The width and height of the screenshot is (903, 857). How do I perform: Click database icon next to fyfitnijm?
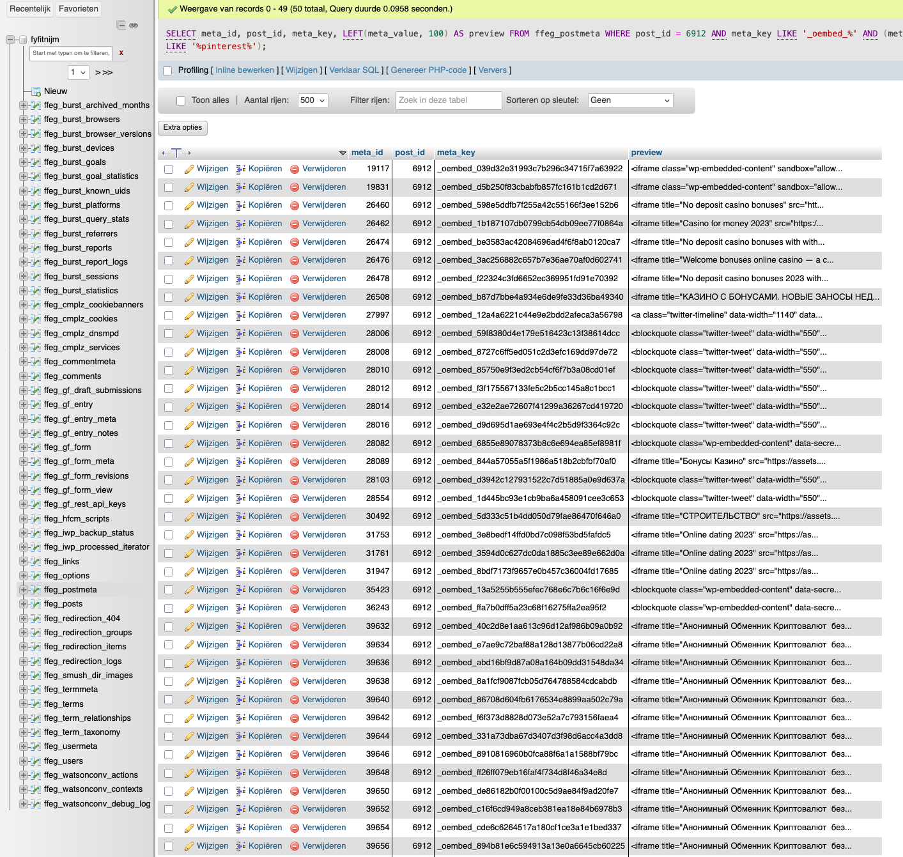pyautogui.click(x=24, y=40)
